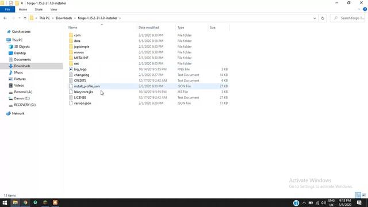368x207 pixels.
Task: Click the version.json file icon
Action: pyautogui.click(x=71, y=103)
